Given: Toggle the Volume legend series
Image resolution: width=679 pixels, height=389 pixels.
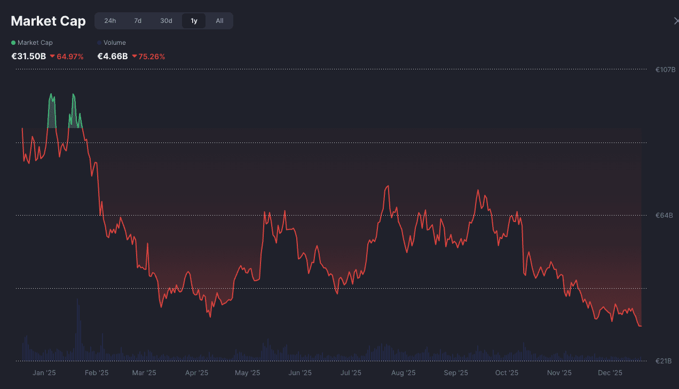Looking at the screenshot, I should (x=114, y=43).
